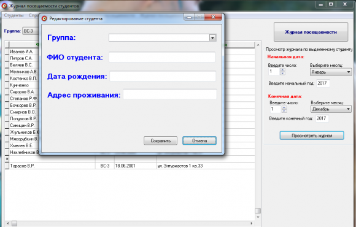This screenshot has height=227, width=356.
Task: Click the Дата рождения input field
Action: pyautogui.click(x=163, y=76)
